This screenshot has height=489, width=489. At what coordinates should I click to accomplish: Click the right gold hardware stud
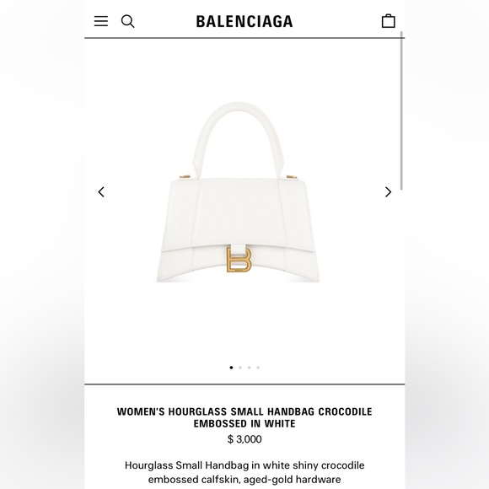point(292,177)
